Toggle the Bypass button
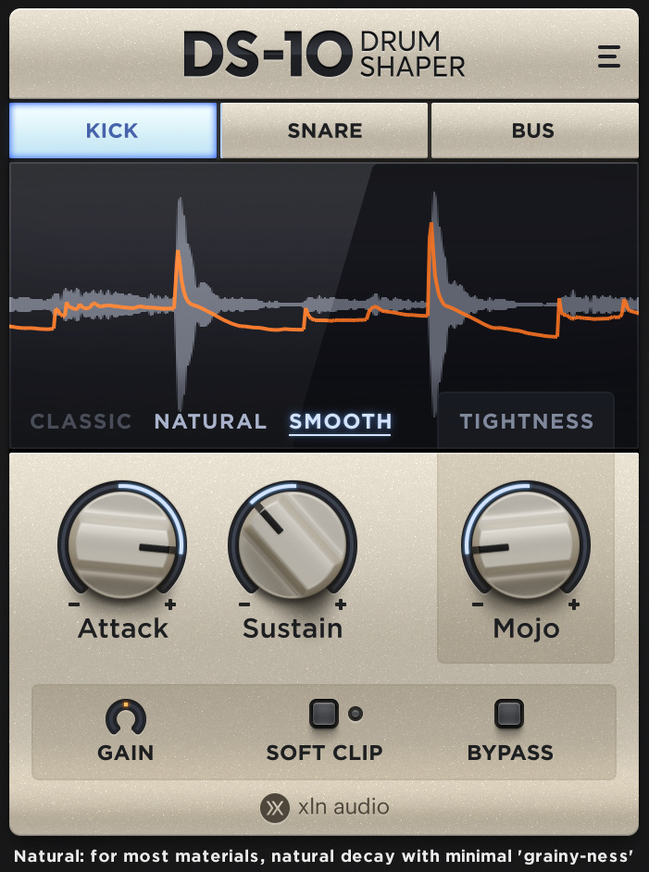Screen dimensions: 649x872 point(509,714)
